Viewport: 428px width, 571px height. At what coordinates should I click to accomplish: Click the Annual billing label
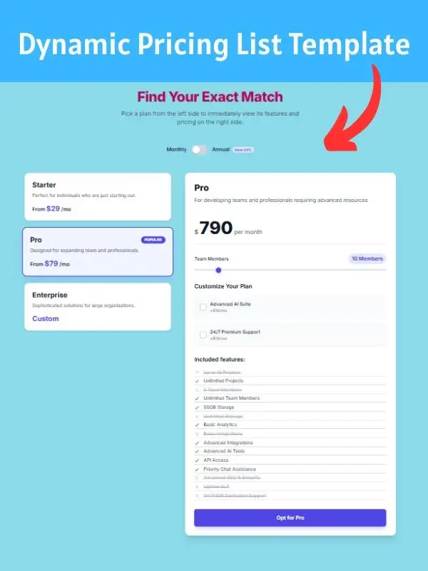[220, 149]
